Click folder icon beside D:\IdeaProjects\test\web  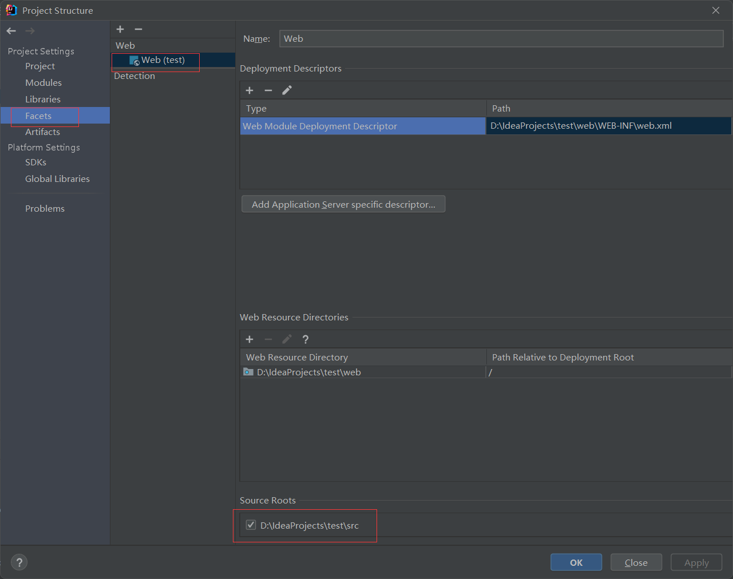pos(248,372)
